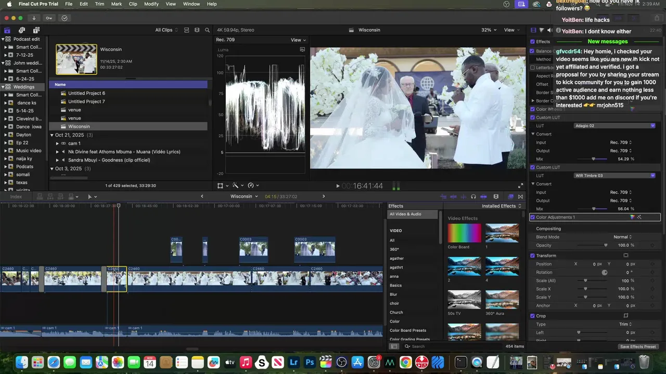Click the first Custom LUT Mix slider
The image size is (666, 374).
click(x=594, y=159)
